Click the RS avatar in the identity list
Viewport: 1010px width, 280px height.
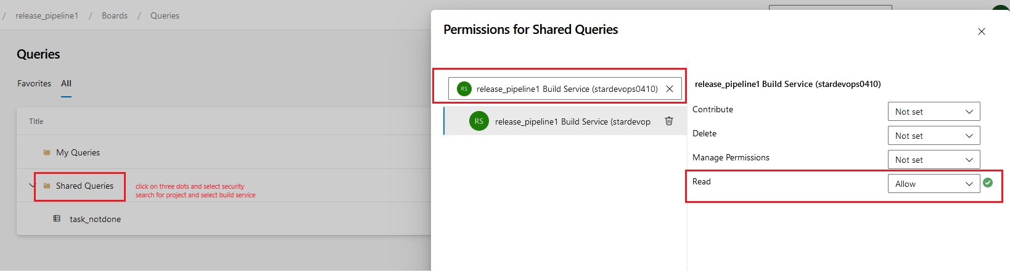479,121
